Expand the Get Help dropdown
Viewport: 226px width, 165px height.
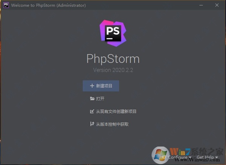pyautogui.click(x=207, y=157)
